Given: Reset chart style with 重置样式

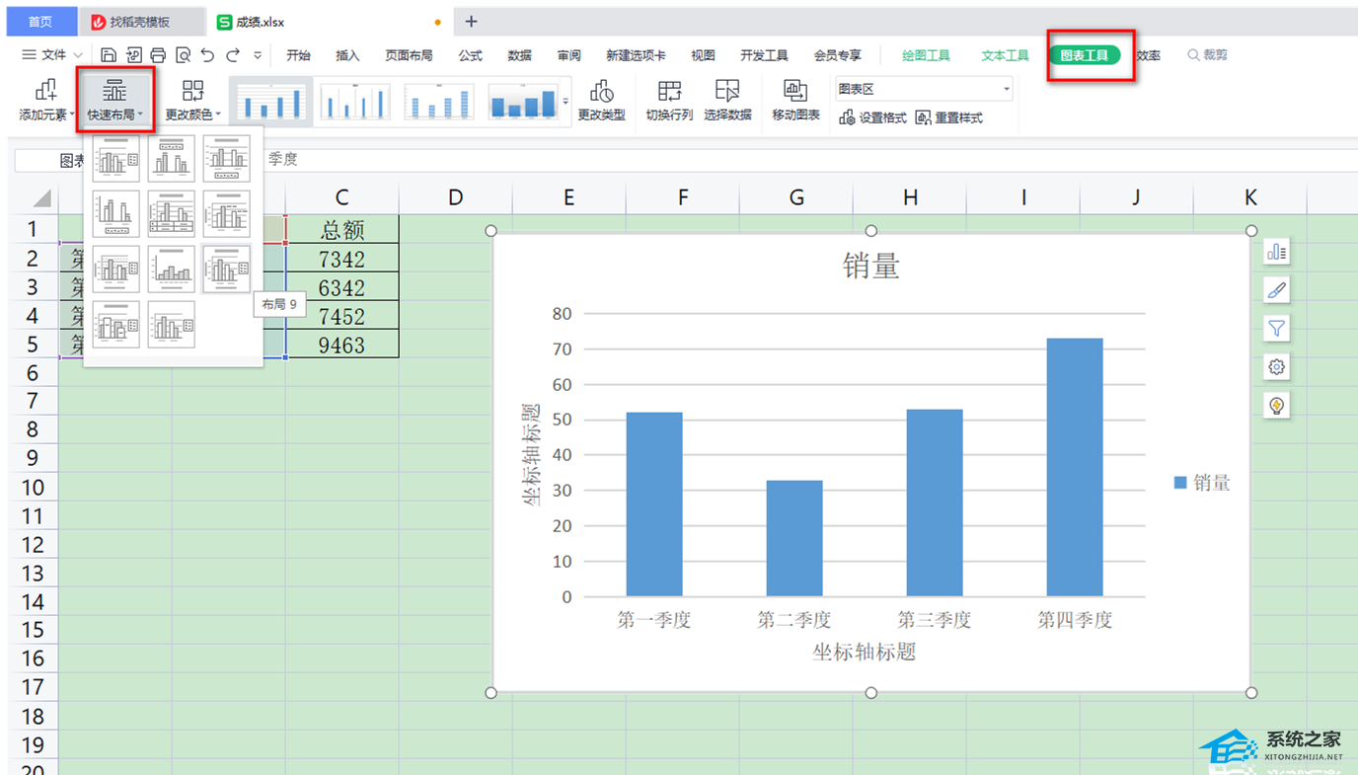Looking at the screenshot, I should (x=949, y=118).
